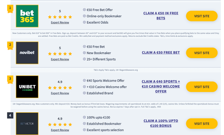Claim €40 sports + €10 casino offer
This screenshot has height=135, width=224.
click(161, 86)
